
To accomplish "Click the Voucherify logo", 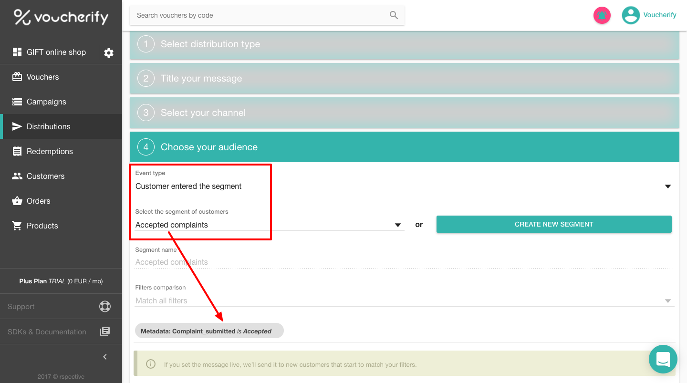I will pos(61,17).
